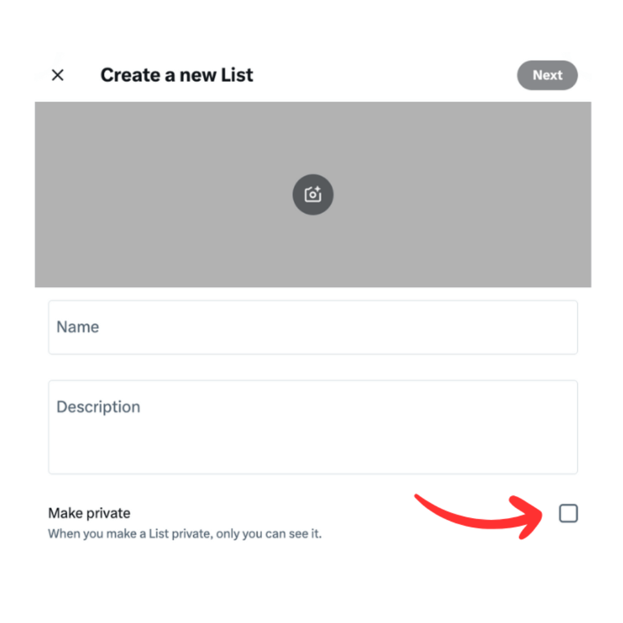
Task: Dismiss the List creator using the close icon
Action: (57, 75)
